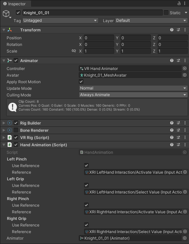Open Hand Animation presets icon
This screenshot has height=244, width=189.
point(178,145)
